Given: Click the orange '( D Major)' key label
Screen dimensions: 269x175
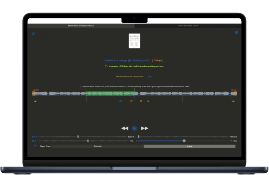Looking at the screenshot, I should click(x=158, y=60).
